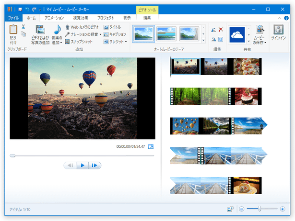The width and height of the screenshot is (295, 221).
Task: Remove the item with the red X icon
Action: click(x=221, y=30)
